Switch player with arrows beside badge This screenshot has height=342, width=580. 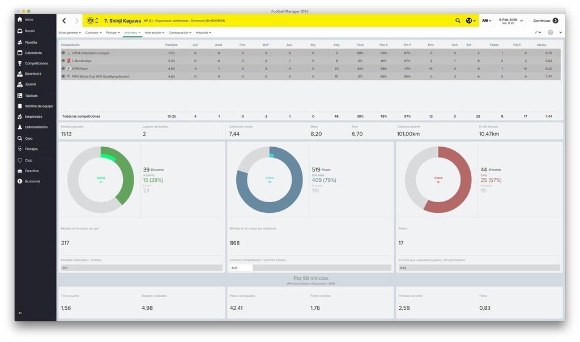[96, 21]
